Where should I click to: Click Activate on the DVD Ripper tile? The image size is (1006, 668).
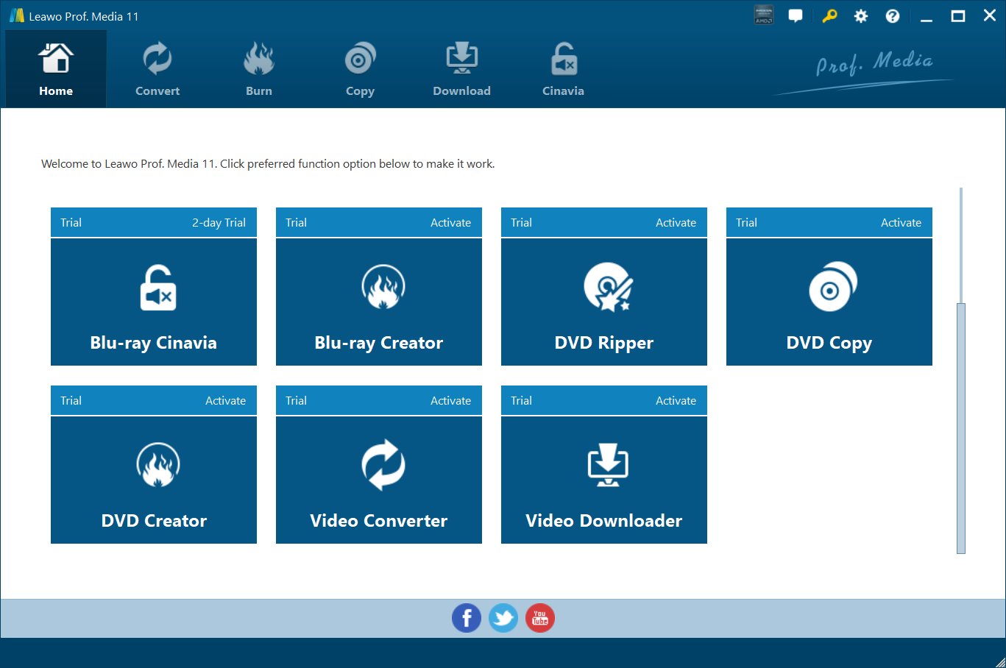pyautogui.click(x=676, y=223)
